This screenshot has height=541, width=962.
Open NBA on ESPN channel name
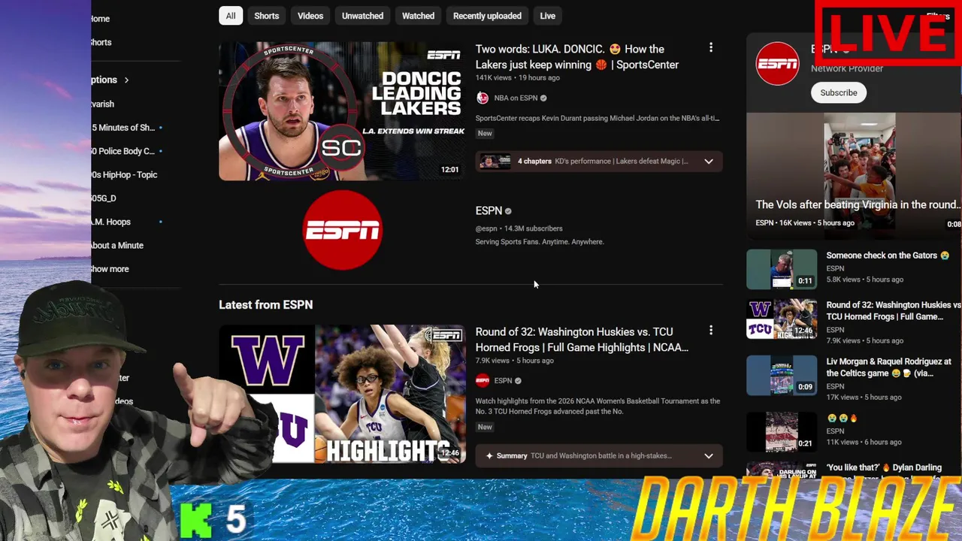tap(516, 98)
